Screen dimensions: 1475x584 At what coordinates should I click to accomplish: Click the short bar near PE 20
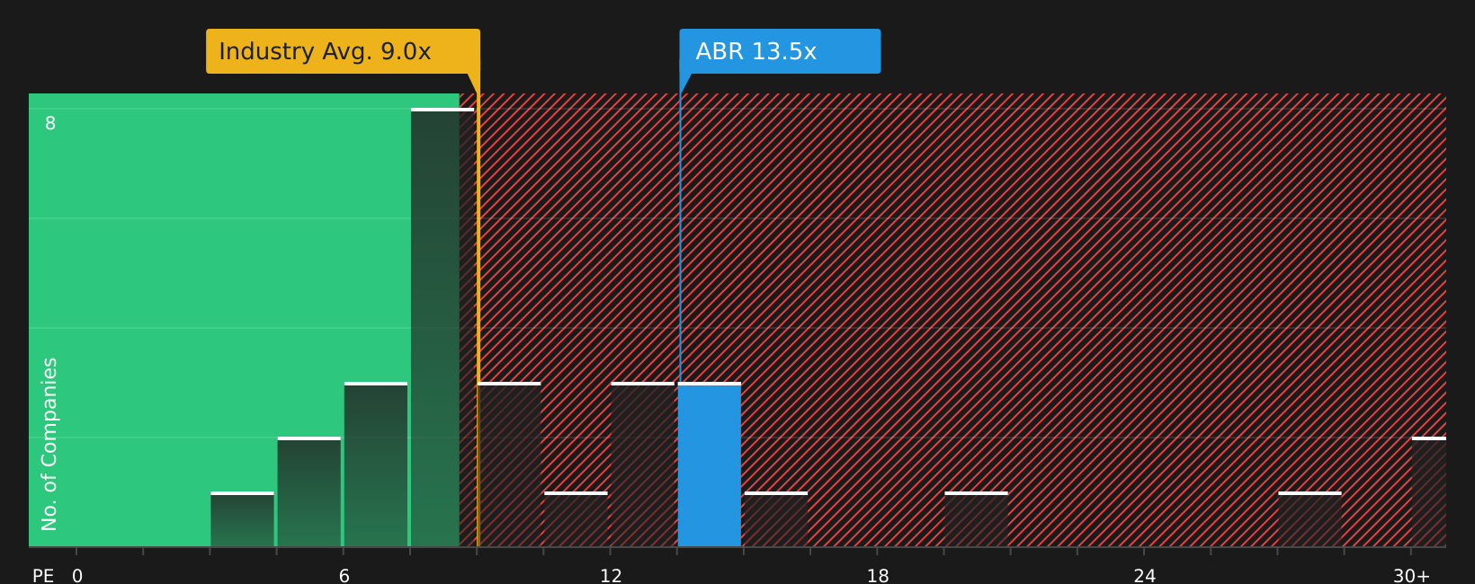[976, 519]
